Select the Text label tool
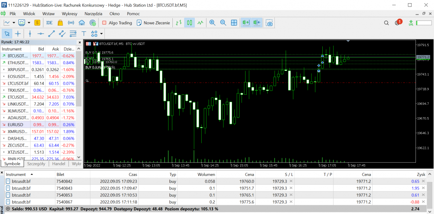 pyautogui.click(x=84, y=34)
